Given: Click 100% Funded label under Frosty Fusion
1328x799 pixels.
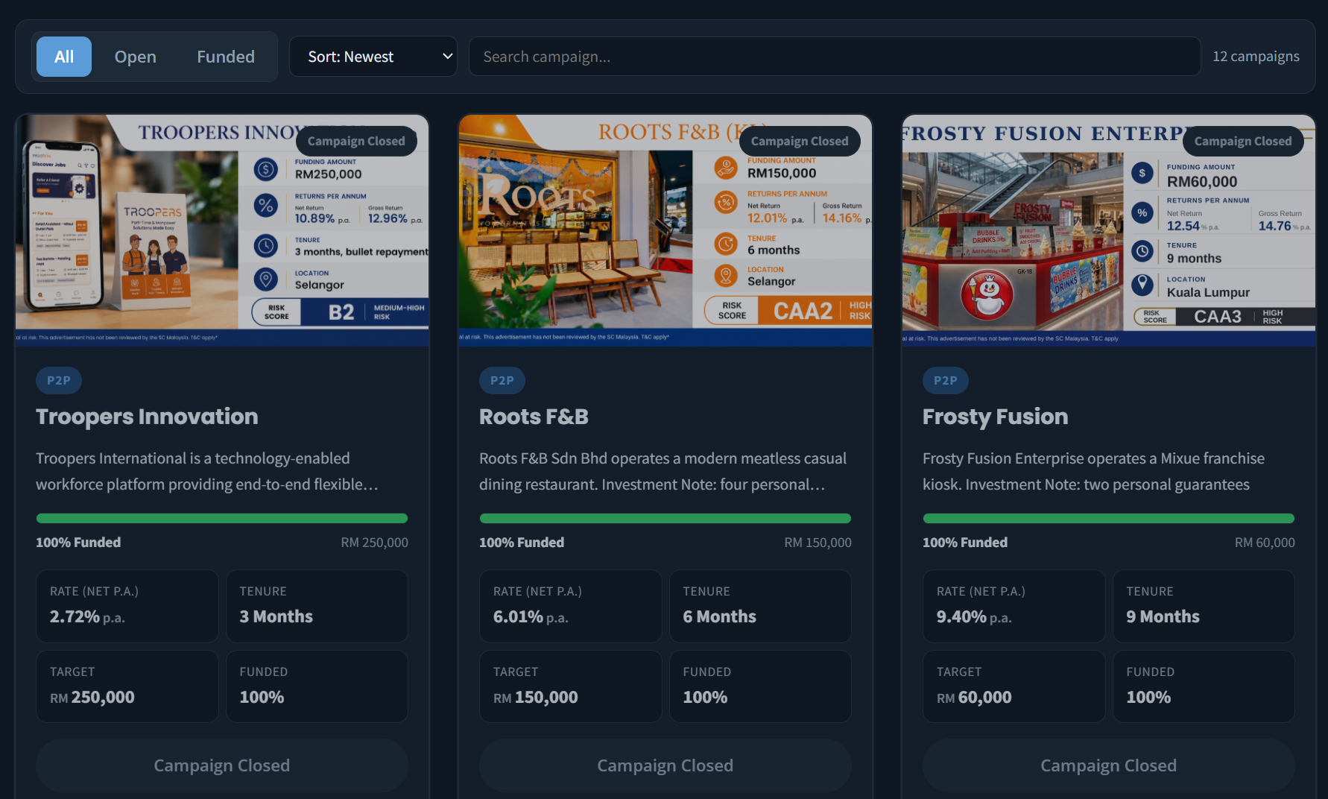Looking at the screenshot, I should click(965, 542).
